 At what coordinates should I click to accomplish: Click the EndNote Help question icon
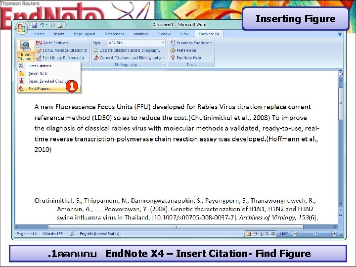pos(173,58)
